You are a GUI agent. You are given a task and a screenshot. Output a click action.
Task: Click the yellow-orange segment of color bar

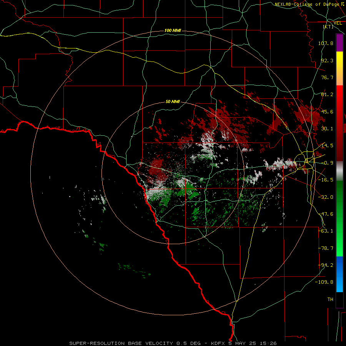point(339,68)
